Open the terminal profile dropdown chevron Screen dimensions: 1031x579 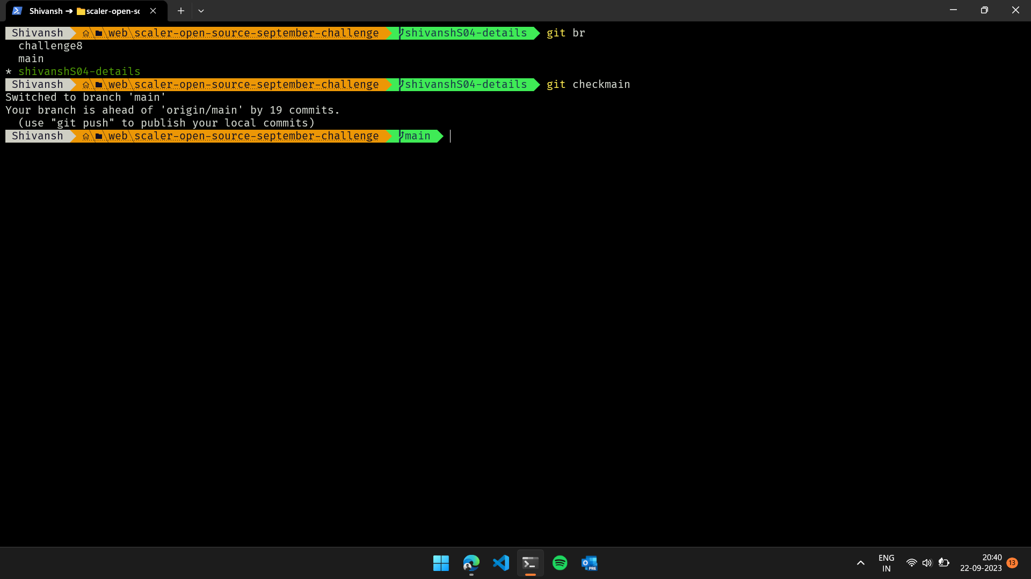201,11
